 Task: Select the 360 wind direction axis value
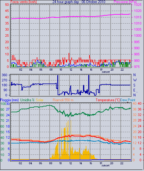tap(5, 75)
